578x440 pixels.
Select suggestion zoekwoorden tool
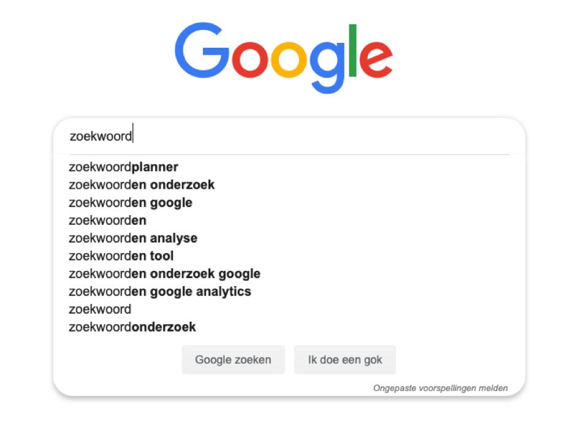121,256
